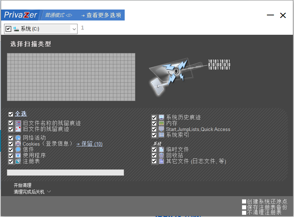Click the memory chip icon for 内存
Screen dimensions: 294x217
click(161, 123)
